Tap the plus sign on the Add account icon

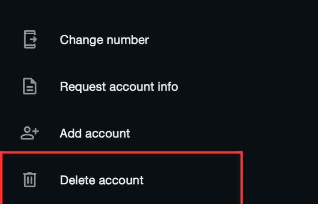pyautogui.click(x=35, y=131)
